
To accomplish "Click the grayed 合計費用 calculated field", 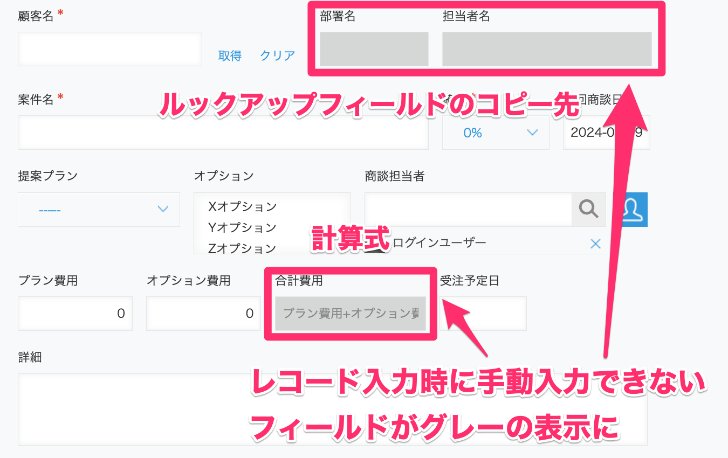I will click(350, 313).
